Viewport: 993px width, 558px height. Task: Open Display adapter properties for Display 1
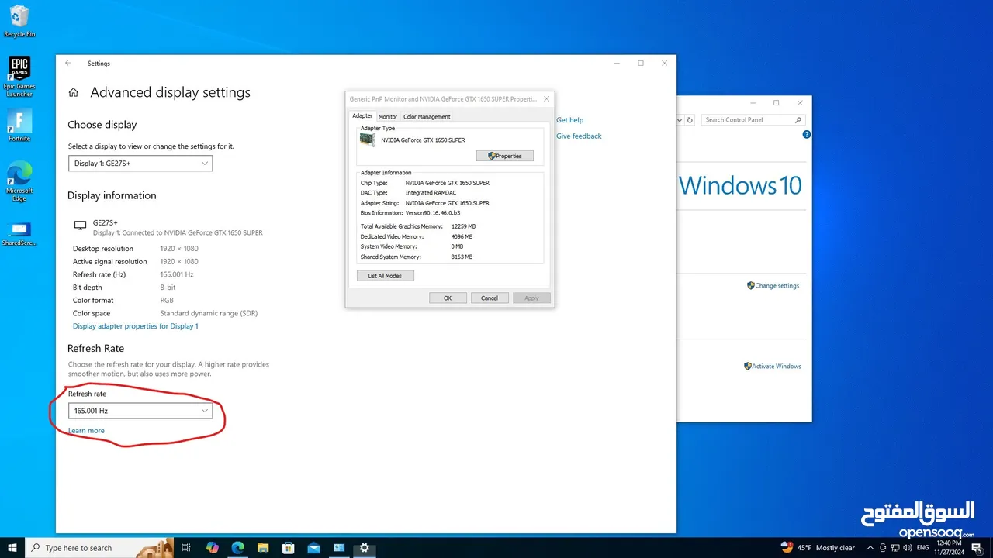point(136,326)
